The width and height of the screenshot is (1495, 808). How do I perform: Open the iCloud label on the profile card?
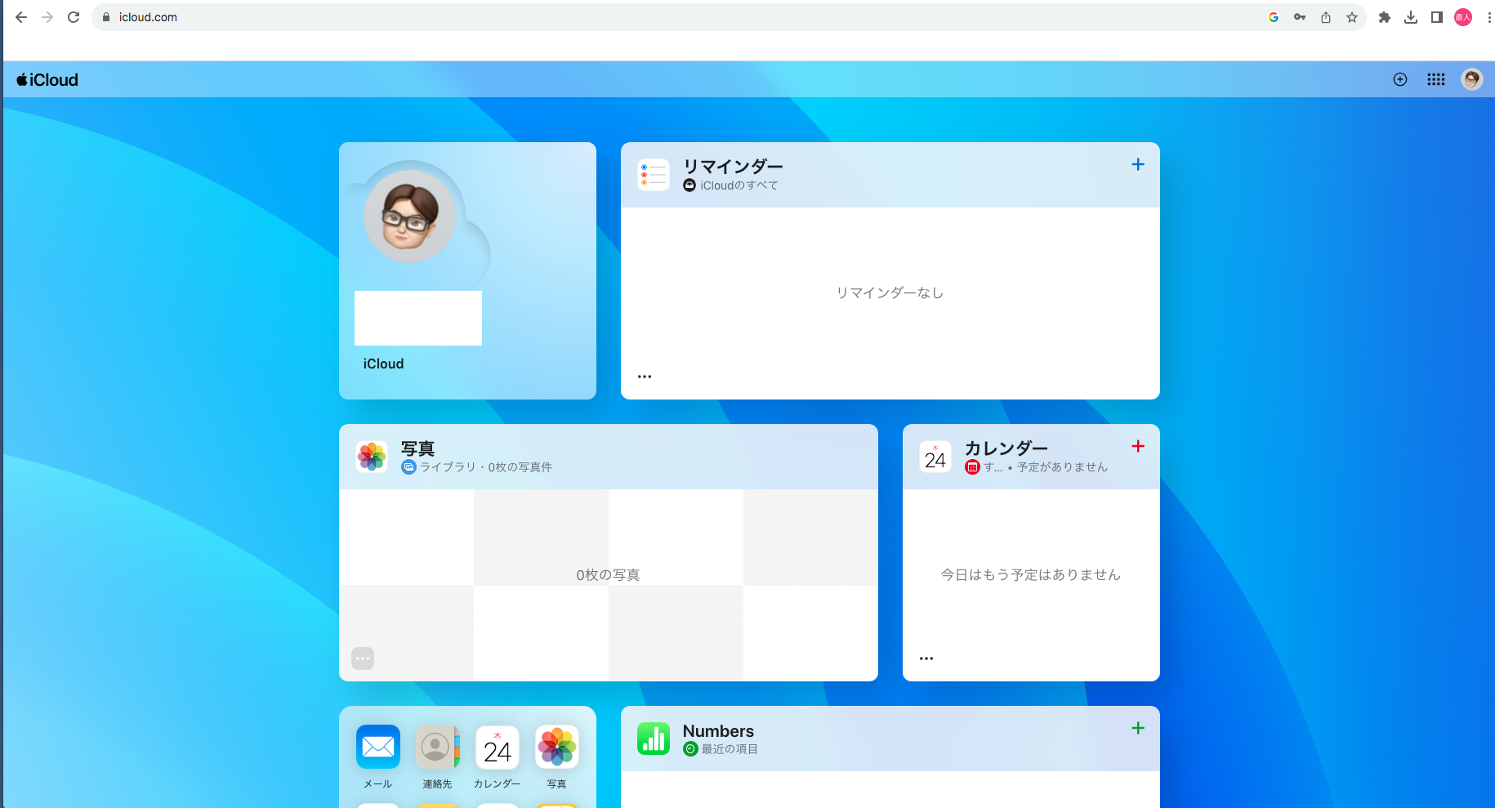[x=383, y=364]
